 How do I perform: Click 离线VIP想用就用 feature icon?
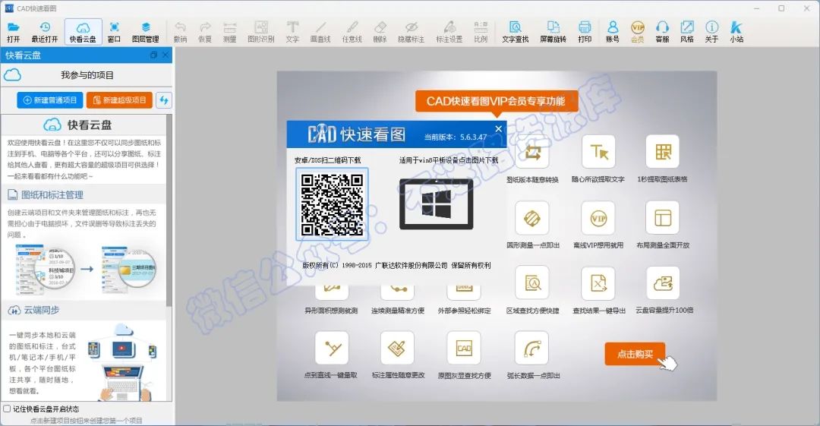point(598,218)
